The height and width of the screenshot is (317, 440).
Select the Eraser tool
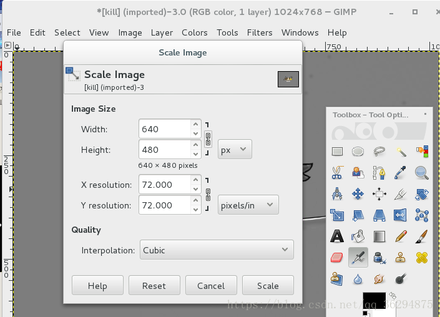pyautogui.click(x=337, y=258)
